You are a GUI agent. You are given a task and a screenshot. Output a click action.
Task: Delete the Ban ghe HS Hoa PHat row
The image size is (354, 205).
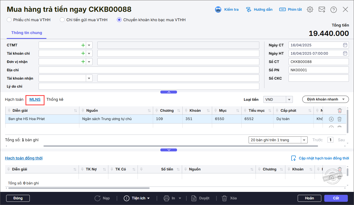[x=339, y=119]
